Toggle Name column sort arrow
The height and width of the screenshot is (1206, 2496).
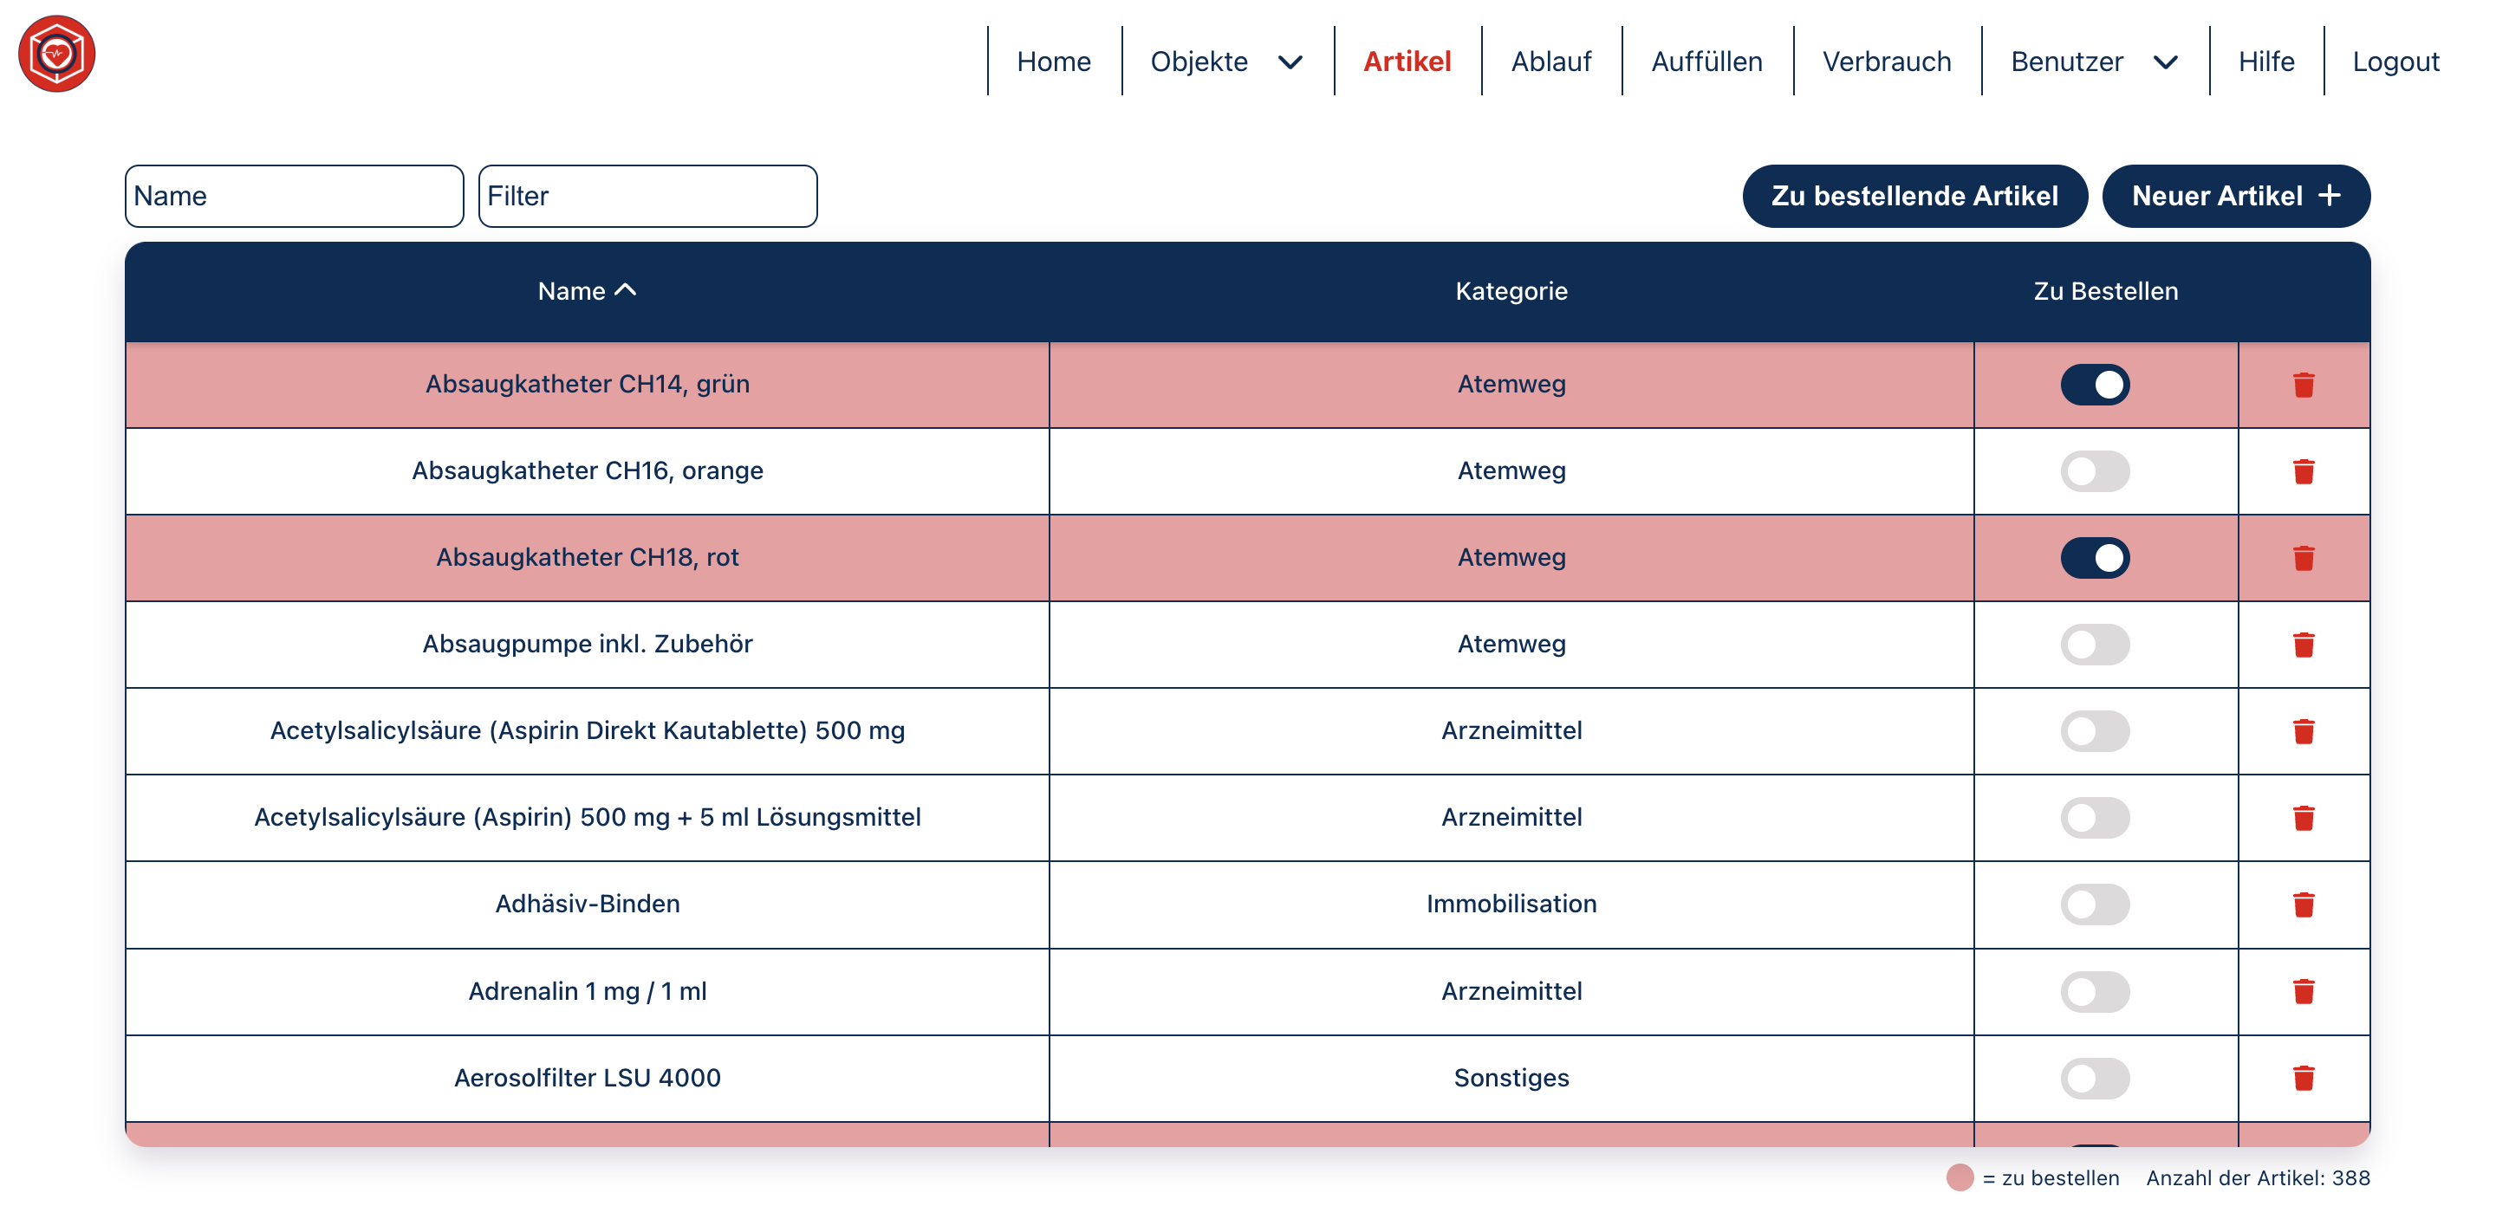point(626,289)
